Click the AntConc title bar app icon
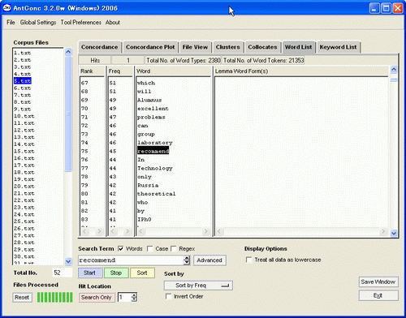Viewport: 406px width, 318px height. click(x=6, y=7)
